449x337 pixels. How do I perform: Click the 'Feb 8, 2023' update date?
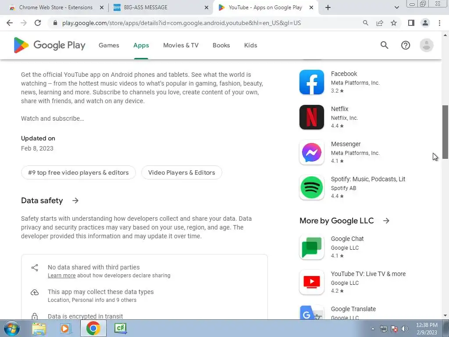[37, 148]
